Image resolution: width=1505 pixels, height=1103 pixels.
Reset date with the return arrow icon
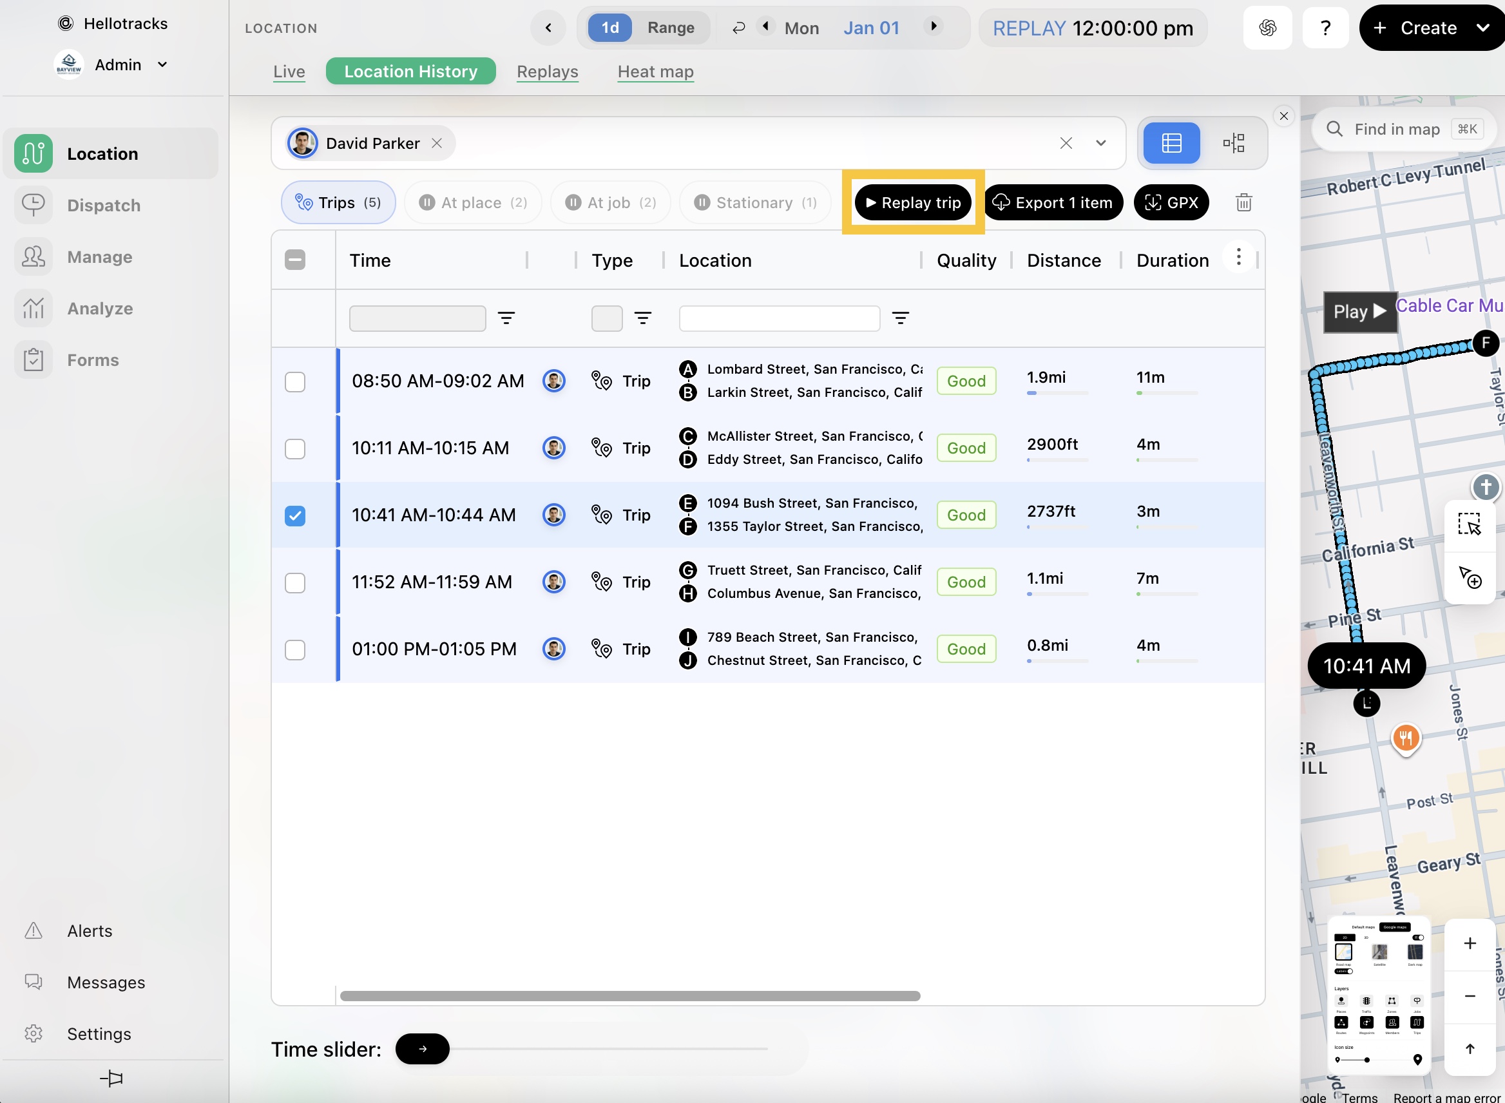tap(738, 27)
